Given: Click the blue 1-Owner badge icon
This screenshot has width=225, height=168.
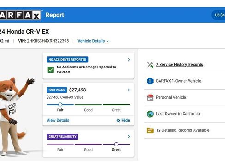Looking at the screenshot, I should 150,81.
